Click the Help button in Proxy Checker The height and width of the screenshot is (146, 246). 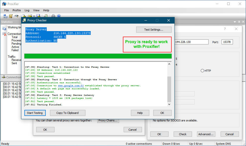coord(140,113)
